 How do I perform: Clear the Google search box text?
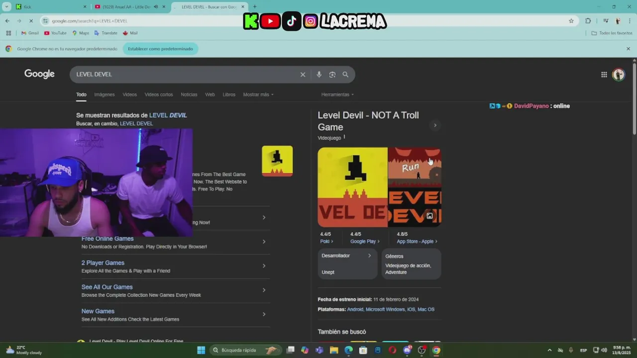[303, 75]
